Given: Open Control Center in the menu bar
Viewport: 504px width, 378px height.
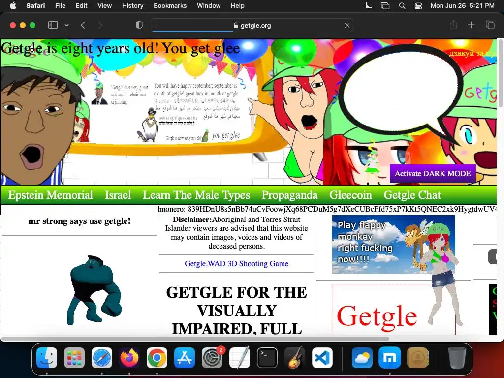Looking at the screenshot, I should tap(418, 6).
